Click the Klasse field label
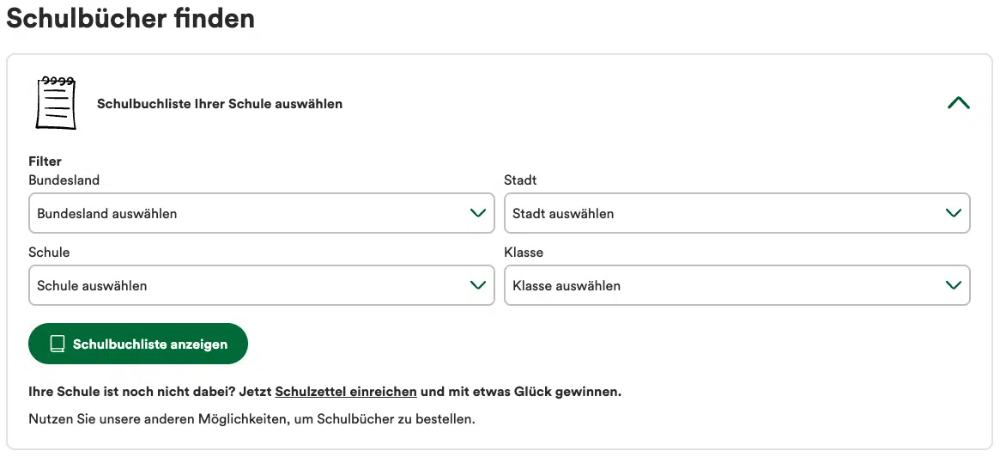Image resolution: width=1000 pixels, height=457 pixels. tap(524, 252)
